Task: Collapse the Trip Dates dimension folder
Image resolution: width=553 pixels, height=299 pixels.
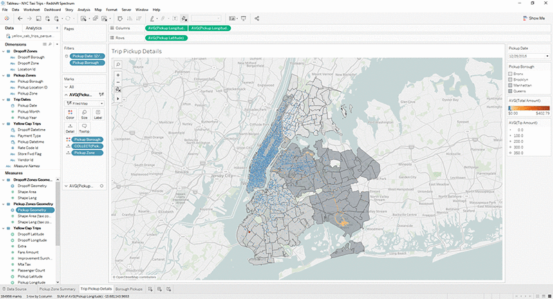Action: (3, 99)
